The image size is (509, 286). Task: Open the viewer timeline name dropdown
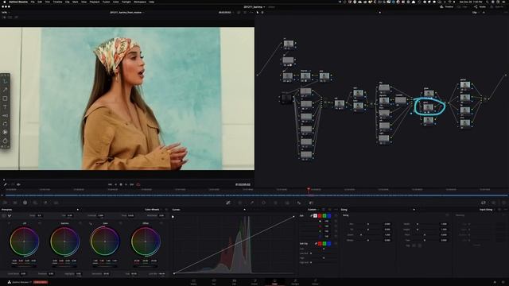[127, 13]
